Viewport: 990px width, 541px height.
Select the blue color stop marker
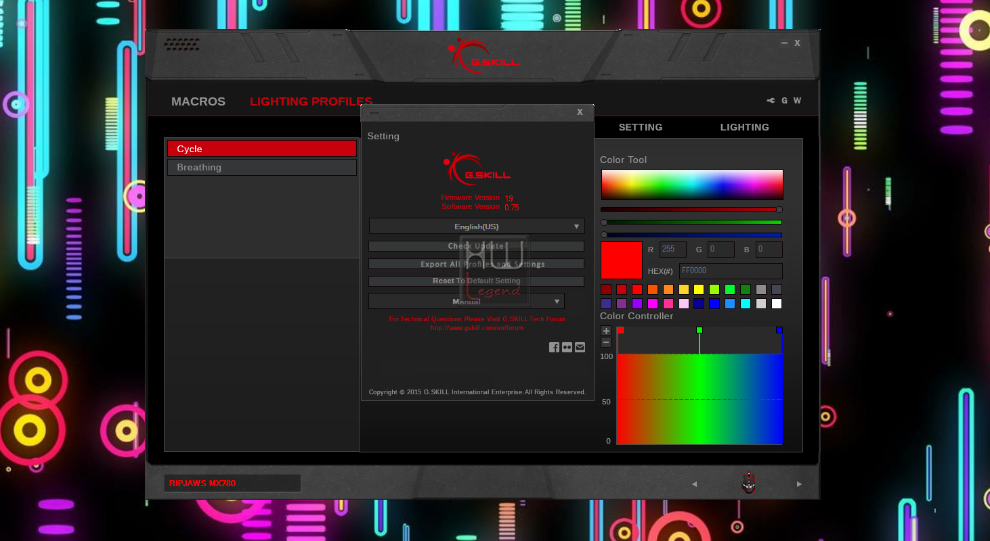pyautogui.click(x=779, y=330)
